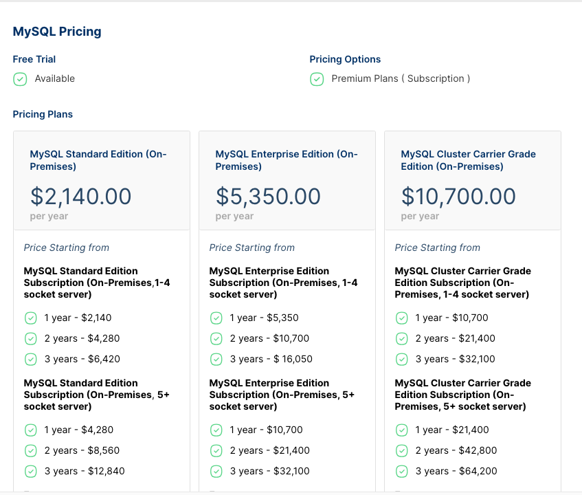Open MySQL Cluster Carrier Grade Edition plan title
The height and width of the screenshot is (495, 582).
pyautogui.click(x=469, y=160)
